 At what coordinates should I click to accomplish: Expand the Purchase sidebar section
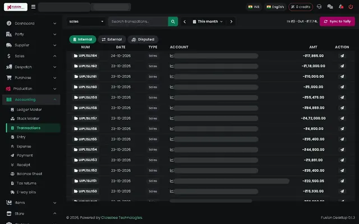(31, 78)
